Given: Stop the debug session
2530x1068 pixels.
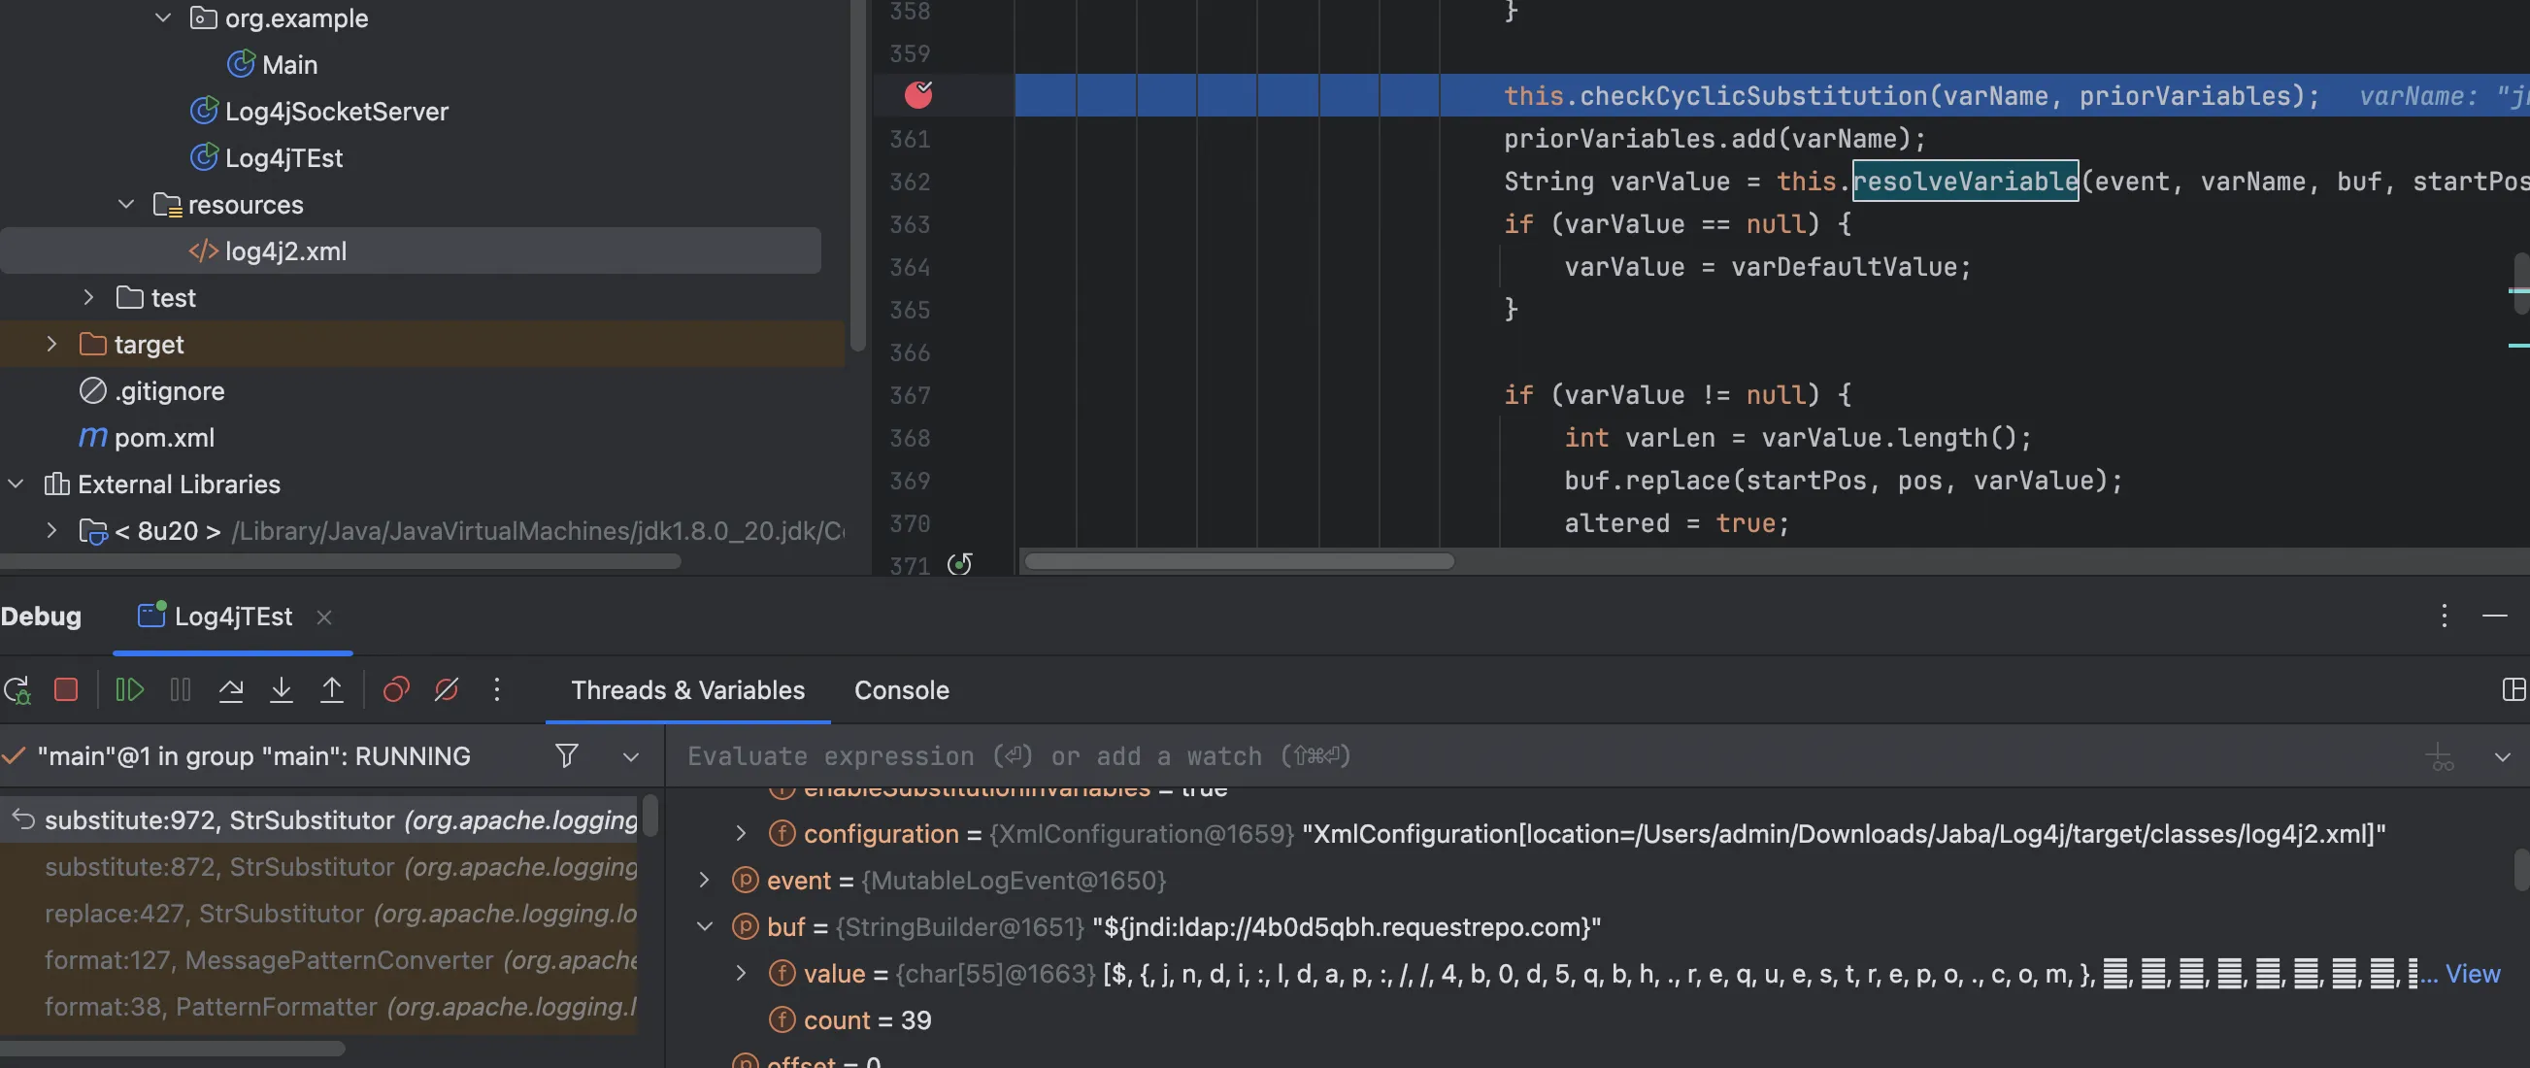Looking at the screenshot, I should 66,689.
